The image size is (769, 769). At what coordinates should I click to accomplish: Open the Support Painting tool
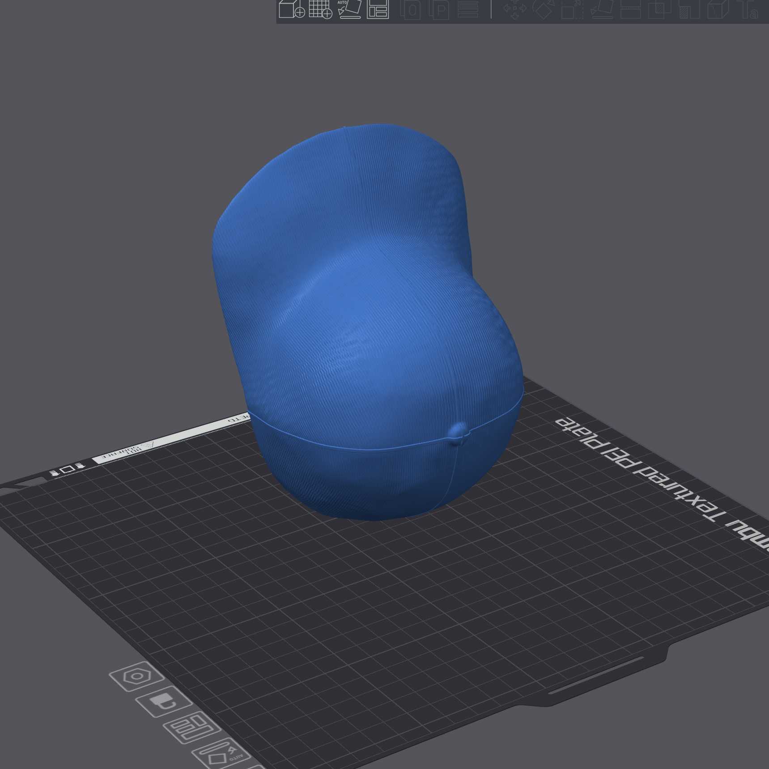(689, 9)
